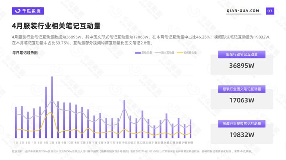This screenshot has width=286, height=160.
Task: Click the page number 07 badge
Action: pyautogui.click(x=270, y=11)
